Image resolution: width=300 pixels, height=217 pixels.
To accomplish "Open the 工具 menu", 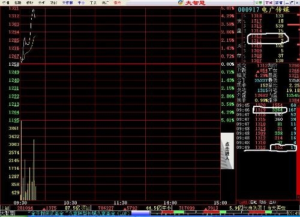I will (x=93, y=3).
